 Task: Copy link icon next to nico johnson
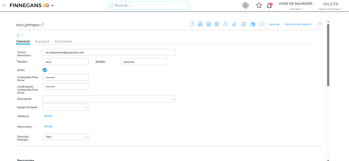42,24
